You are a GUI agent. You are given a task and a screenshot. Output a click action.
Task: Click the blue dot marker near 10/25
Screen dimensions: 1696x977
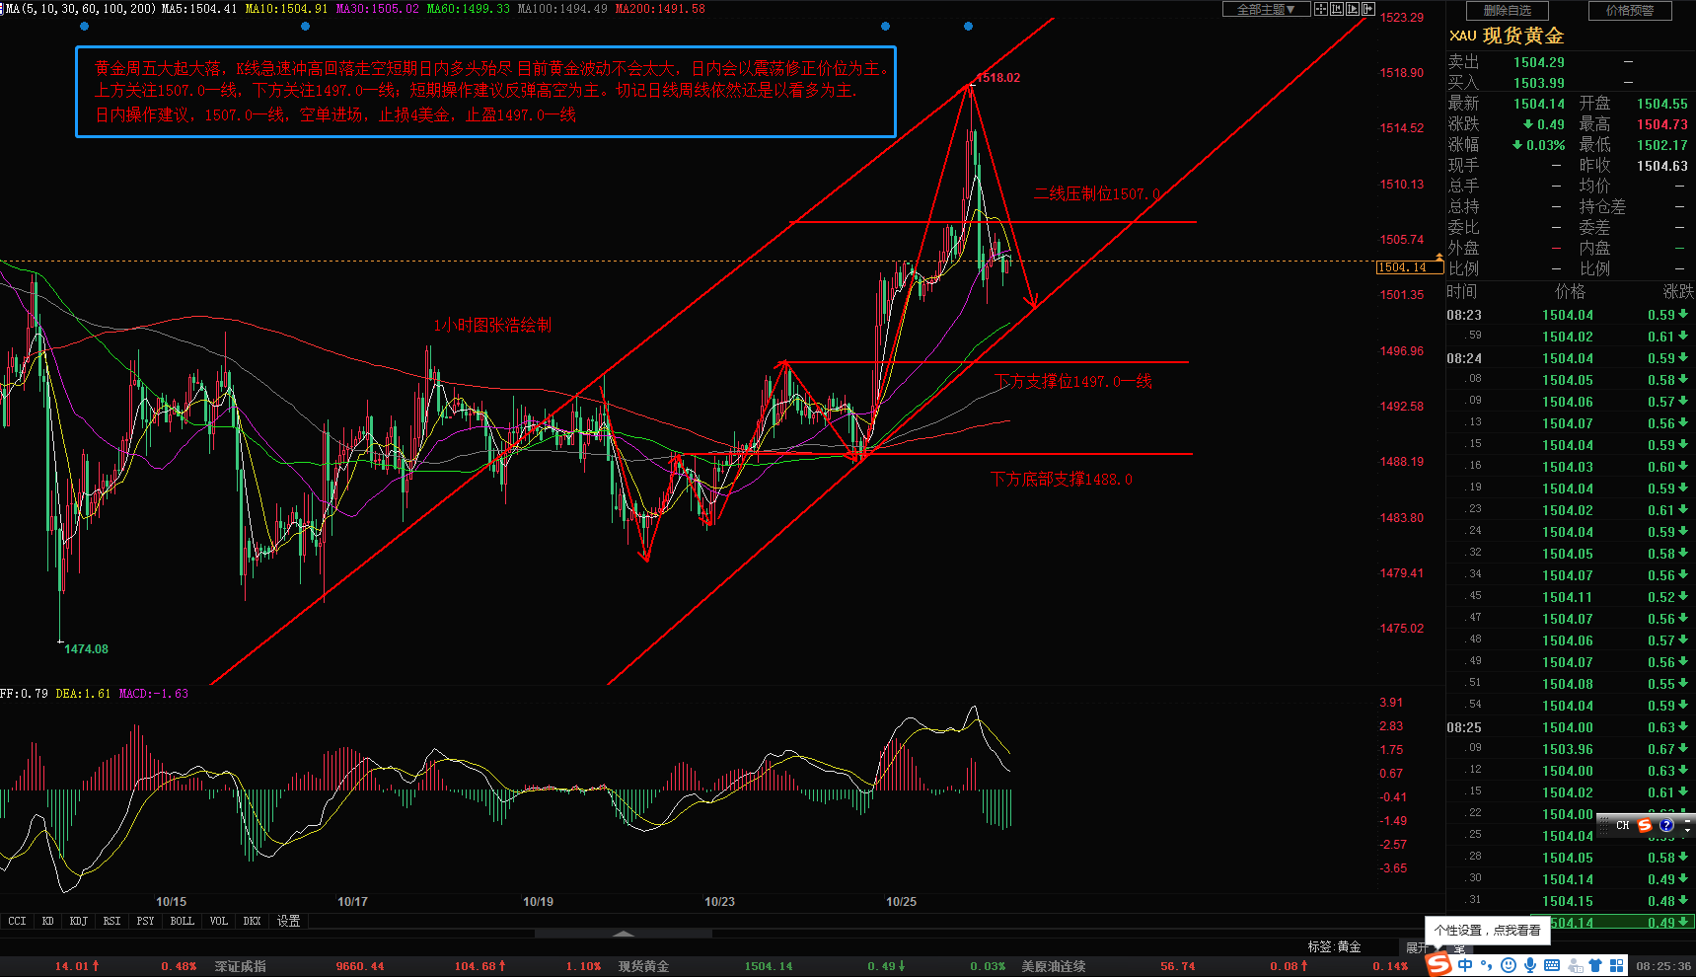tap(885, 27)
